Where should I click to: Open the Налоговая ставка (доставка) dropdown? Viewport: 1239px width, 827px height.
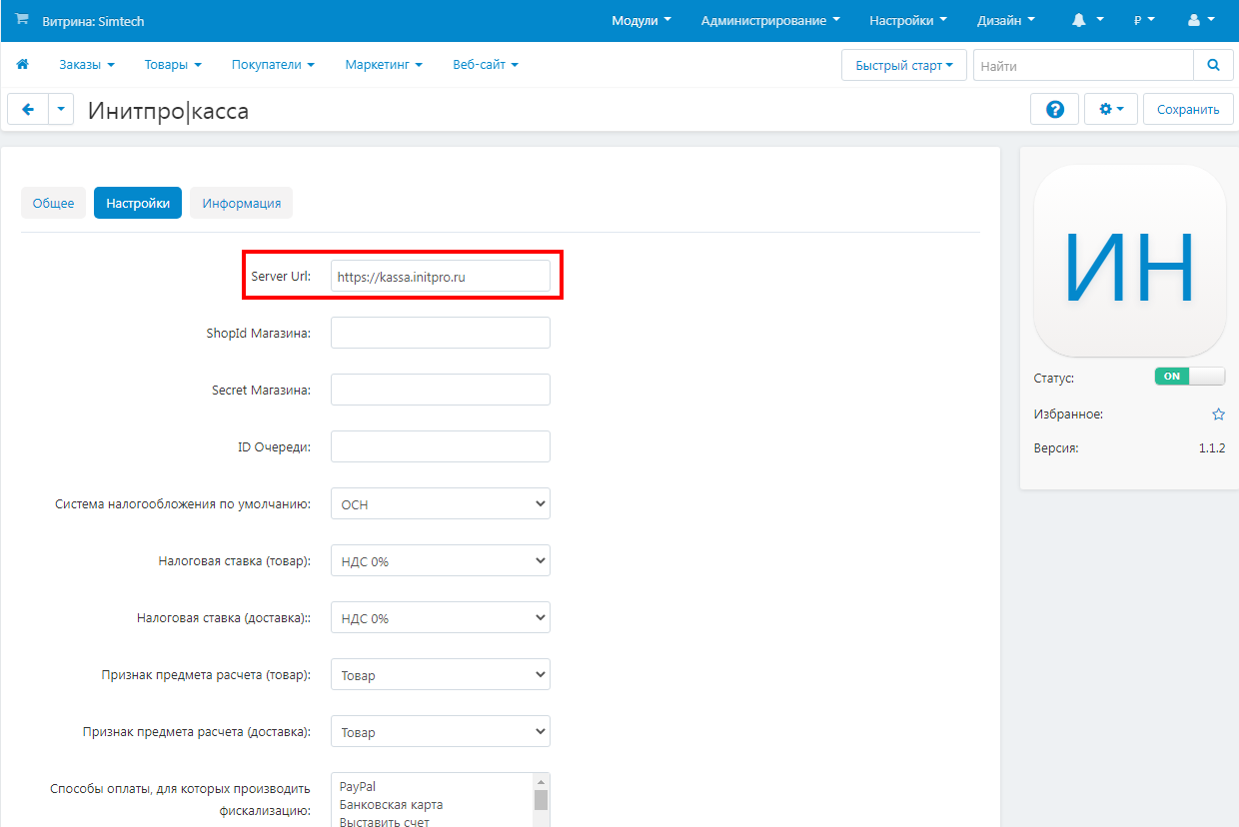(x=441, y=618)
